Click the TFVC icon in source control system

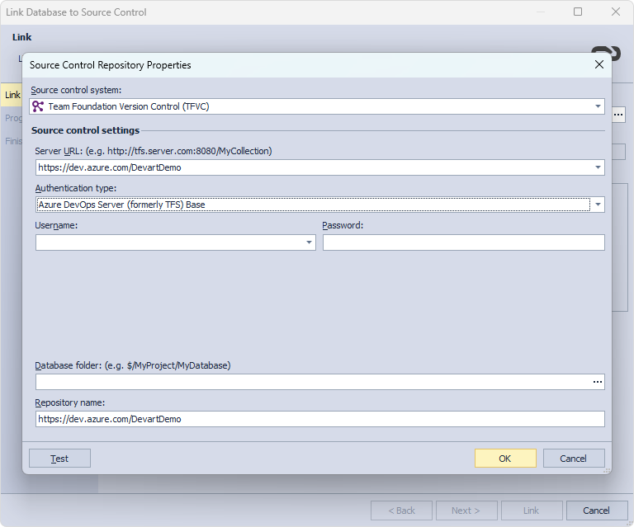click(38, 106)
